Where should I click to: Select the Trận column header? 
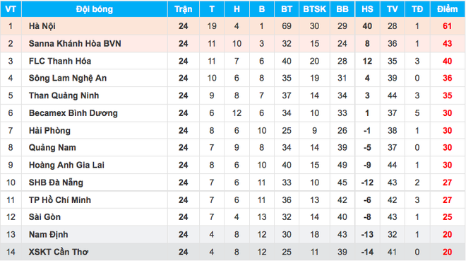pos(184,9)
